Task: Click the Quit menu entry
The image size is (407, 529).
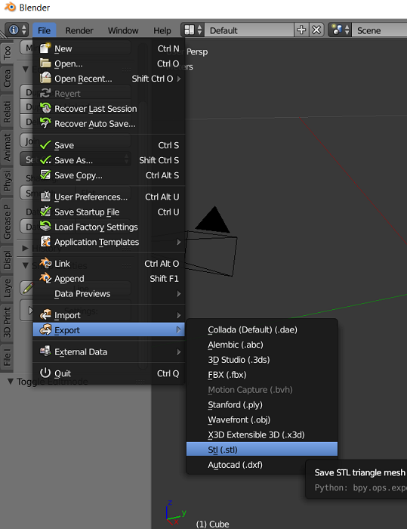Action: [109, 373]
